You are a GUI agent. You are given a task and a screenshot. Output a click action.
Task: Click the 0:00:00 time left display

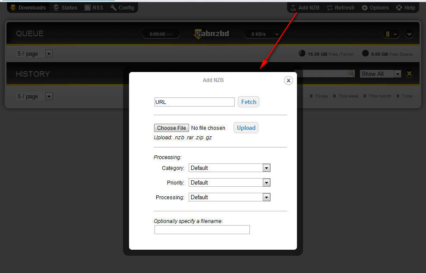(x=161, y=34)
